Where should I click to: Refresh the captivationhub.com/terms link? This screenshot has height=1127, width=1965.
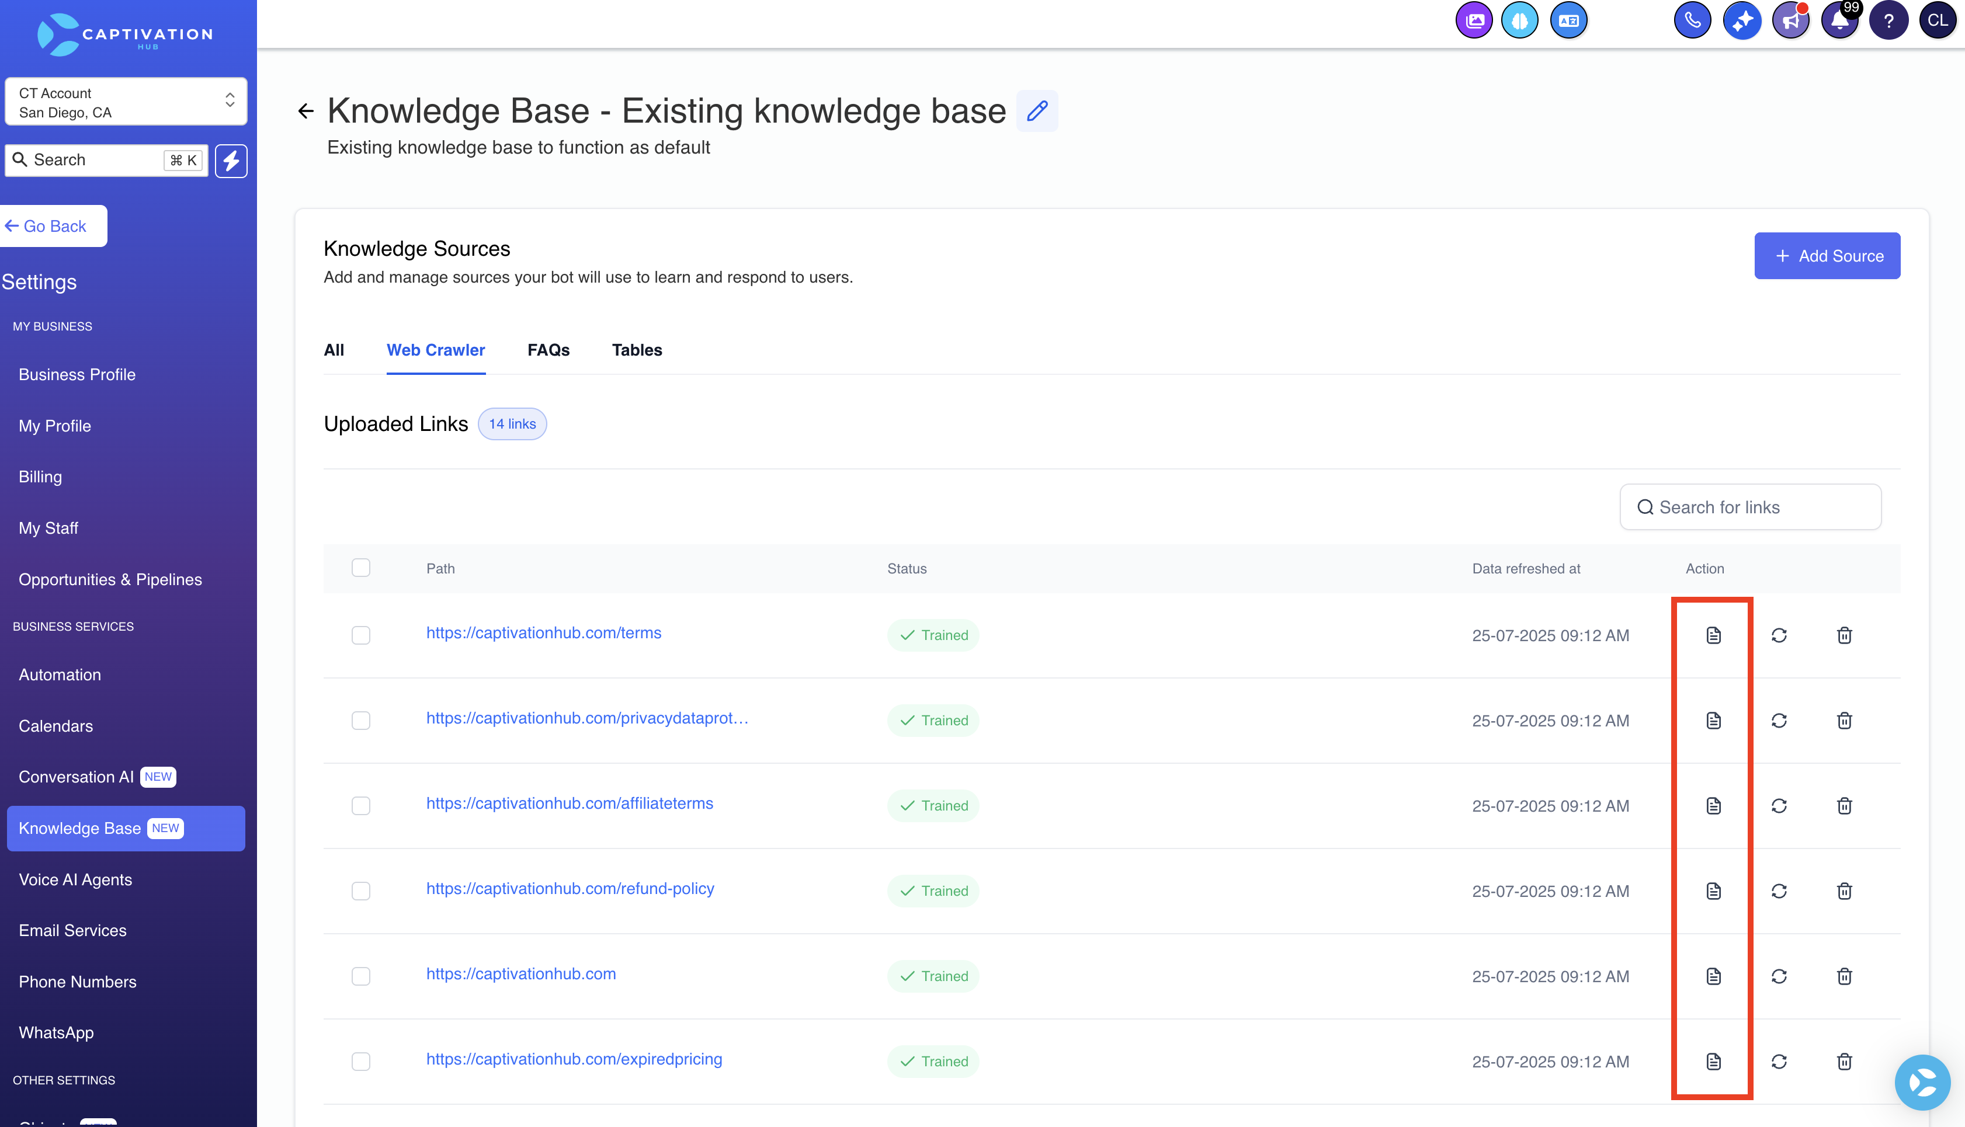(1779, 635)
